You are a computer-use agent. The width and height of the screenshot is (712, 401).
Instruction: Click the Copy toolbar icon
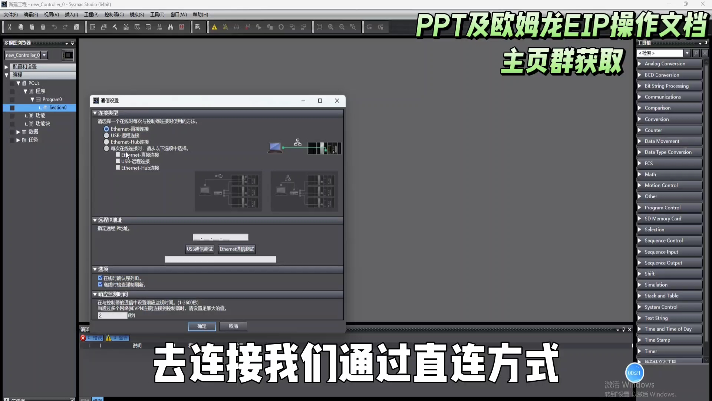[21, 27]
